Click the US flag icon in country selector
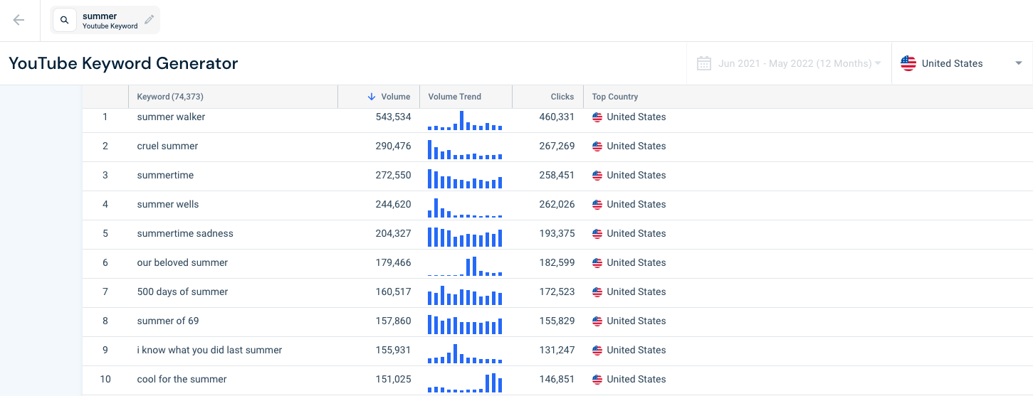The width and height of the screenshot is (1033, 396). click(x=908, y=63)
